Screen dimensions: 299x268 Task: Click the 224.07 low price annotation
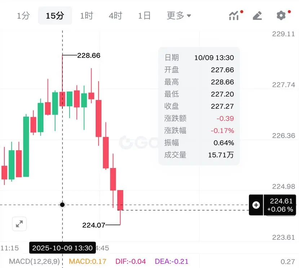94,225
